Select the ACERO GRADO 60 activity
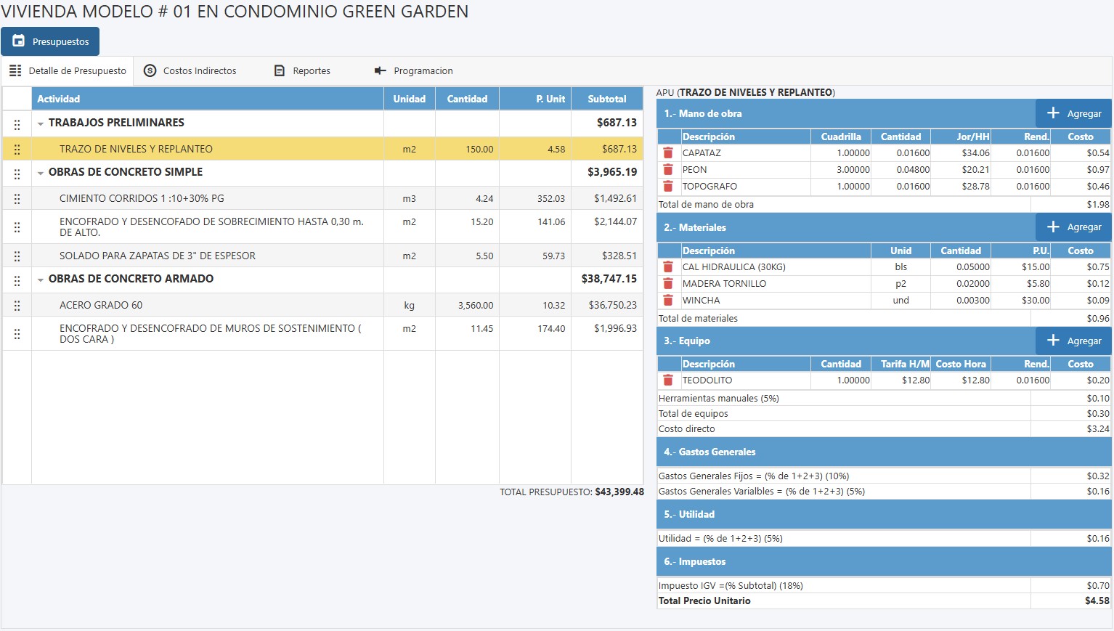1114x631 pixels. (x=101, y=305)
